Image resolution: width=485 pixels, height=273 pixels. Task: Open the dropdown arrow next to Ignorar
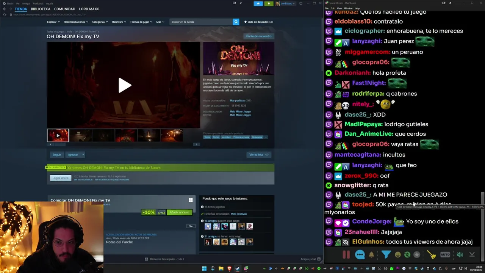click(x=83, y=155)
